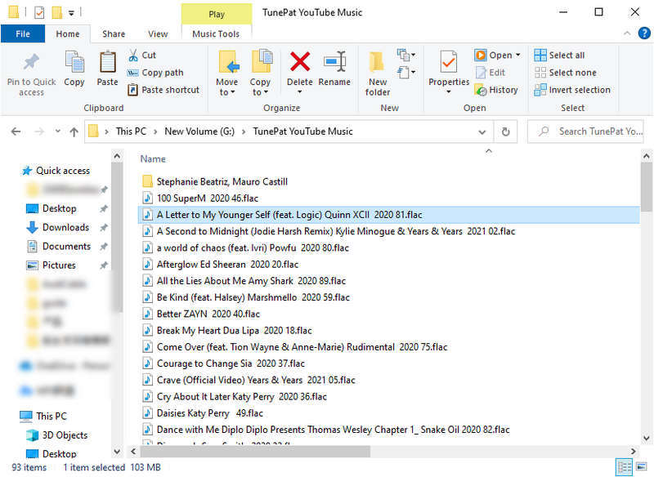Click the Search TunePat box
Viewport: 654px width, 477px height.
tap(585, 132)
